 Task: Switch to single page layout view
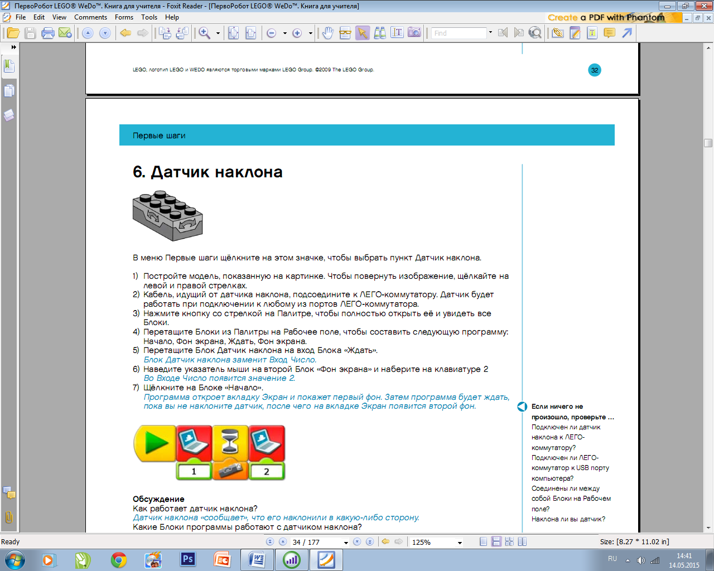pyautogui.click(x=483, y=542)
